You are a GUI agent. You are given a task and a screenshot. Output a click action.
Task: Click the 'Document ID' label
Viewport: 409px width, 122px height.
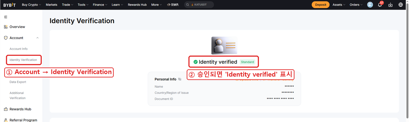tap(164, 99)
